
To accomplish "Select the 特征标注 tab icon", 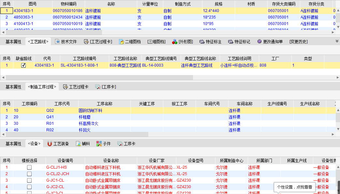I will (x=202, y=42).
